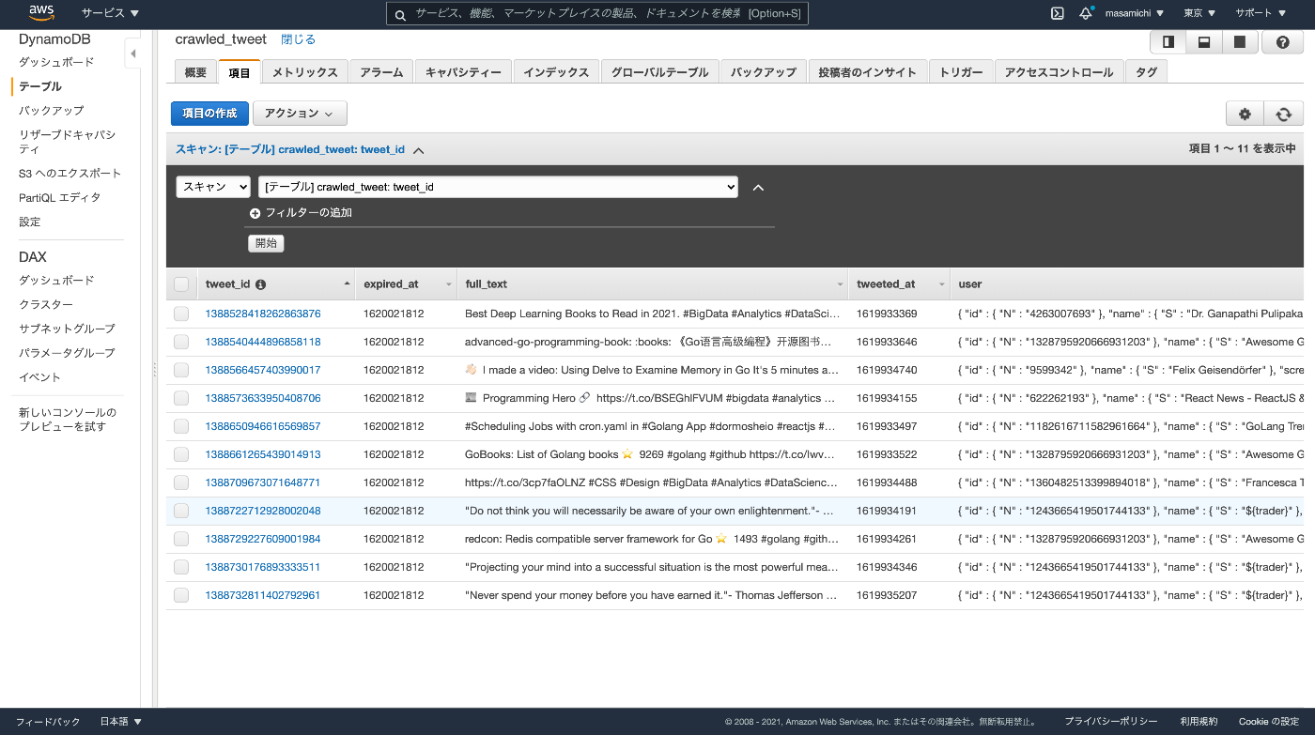Check row 1388661265439014913
1315x735 pixels.
coord(181,454)
